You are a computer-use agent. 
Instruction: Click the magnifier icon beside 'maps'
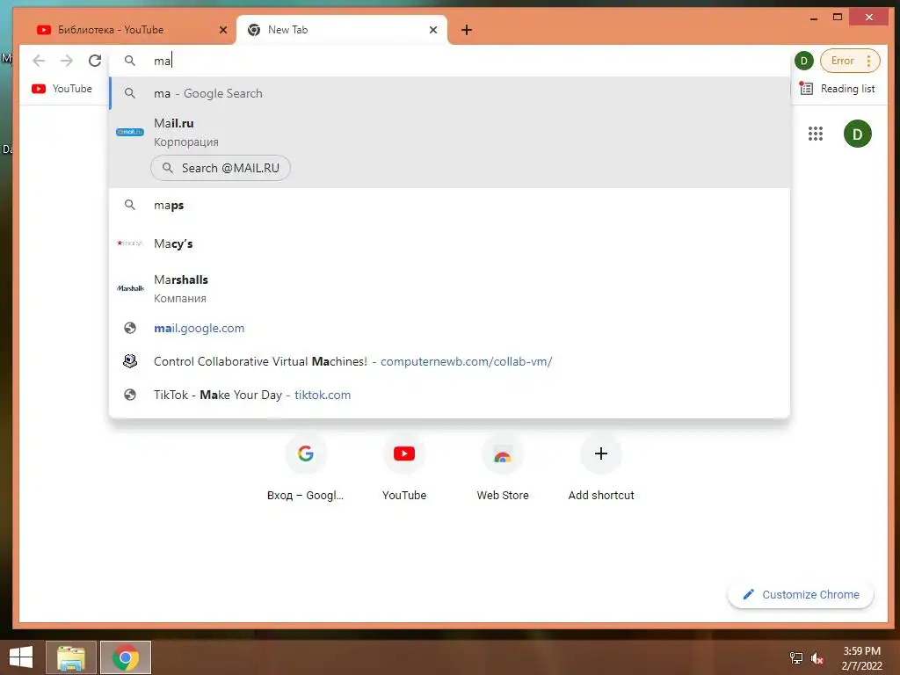click(x=130, y=205)
